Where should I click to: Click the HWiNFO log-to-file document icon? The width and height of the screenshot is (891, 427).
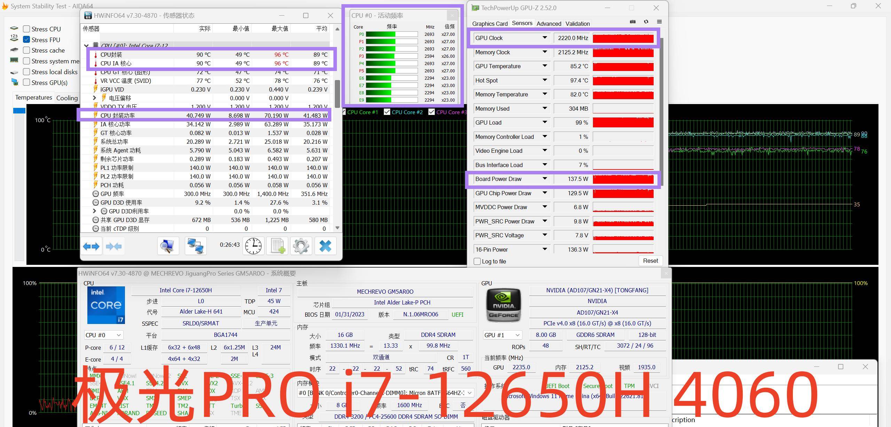point(277,246)
